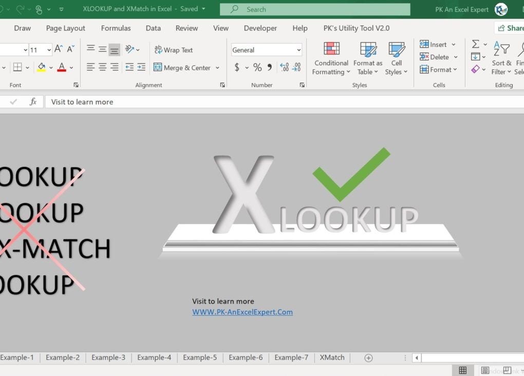Open PK's Utility Tool V2.0 tab
The height and width of the screenshot is (376, 524).
pos(356,28)
